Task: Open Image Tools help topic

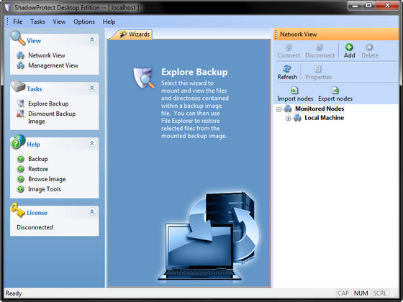Action: point(45,189)
